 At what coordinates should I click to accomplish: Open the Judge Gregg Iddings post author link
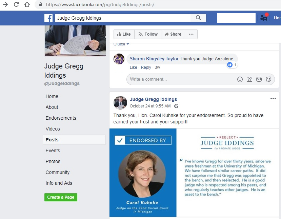tap(153, 99)
